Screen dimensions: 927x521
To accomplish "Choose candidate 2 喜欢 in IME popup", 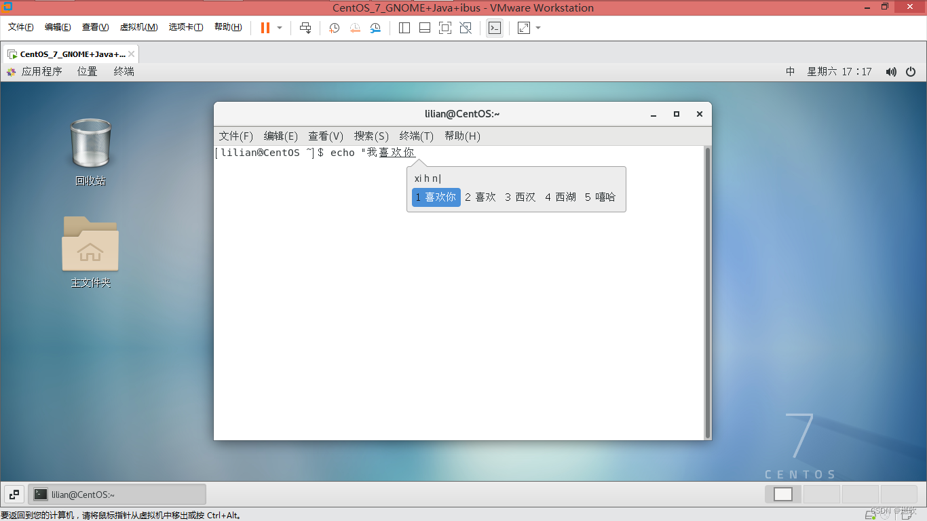I will coord(480,197).
